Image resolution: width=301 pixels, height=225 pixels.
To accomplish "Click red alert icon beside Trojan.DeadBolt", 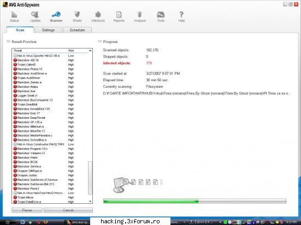I will pyautogui.click(x=15, y=105).
